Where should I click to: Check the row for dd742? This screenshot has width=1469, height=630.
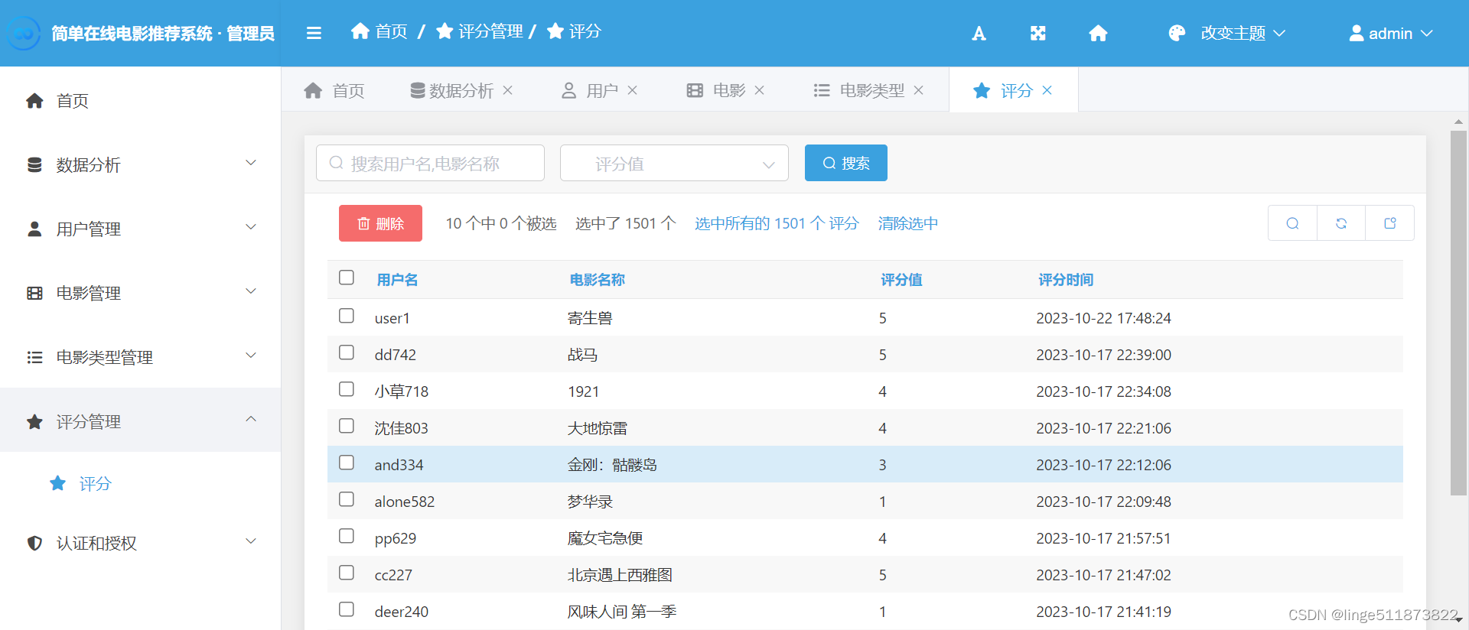point(347,352)
